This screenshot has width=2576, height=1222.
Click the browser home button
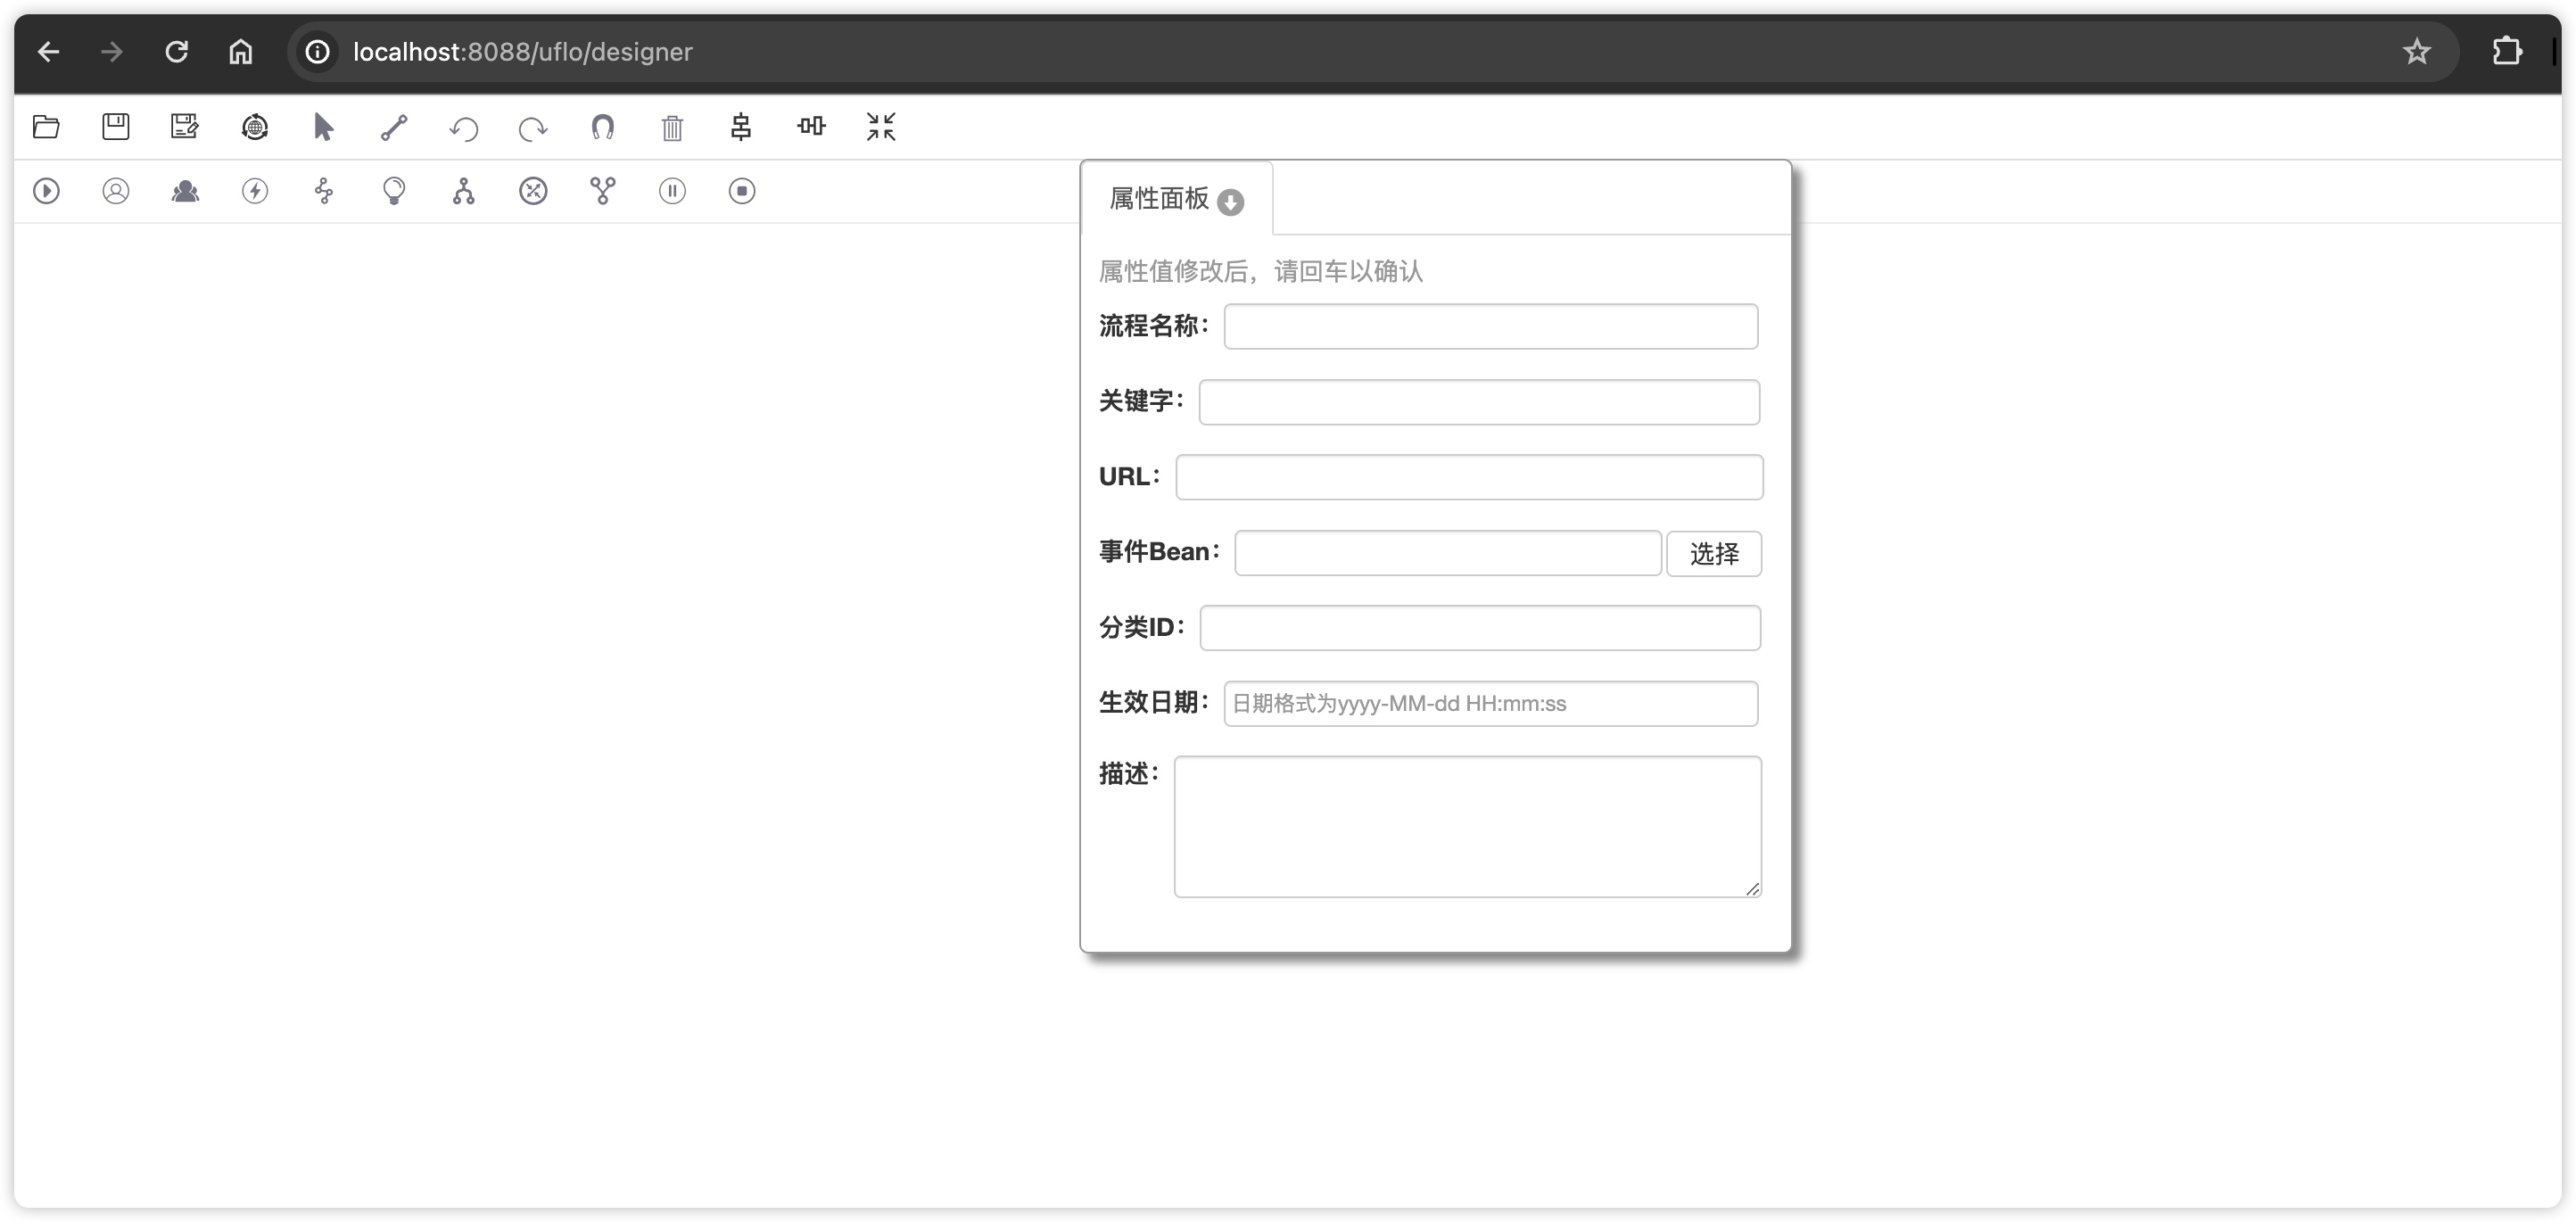[x=241, y=52]
